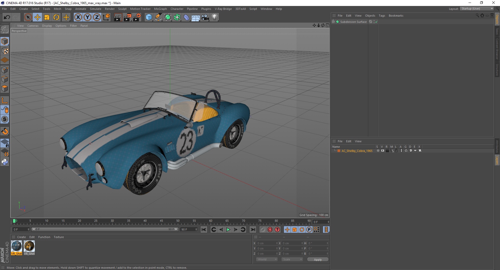Select AC_Shelby_Cobra_1965 layer name

coord(357,151)
